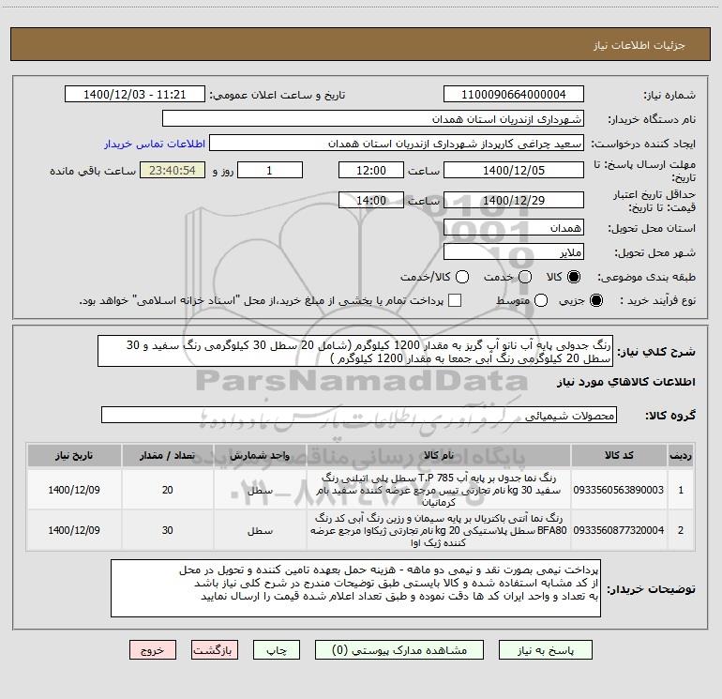Click the تعداد / مقدار column header
Image resolution: width=722 pixels, height=699 pixels.
(x=167, y=455)
